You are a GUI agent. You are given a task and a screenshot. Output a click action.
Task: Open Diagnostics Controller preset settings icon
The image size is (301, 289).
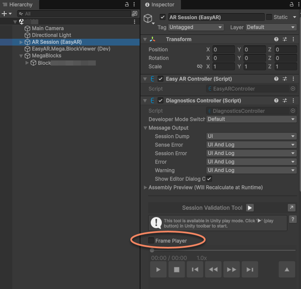pyautogui.click(x=285, y=101)
